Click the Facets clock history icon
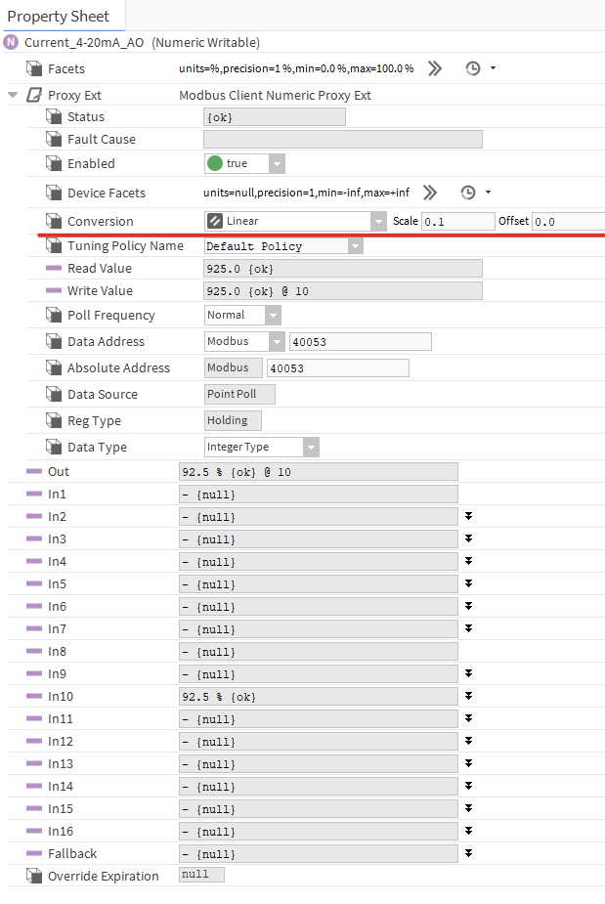 tap(472, 68)
